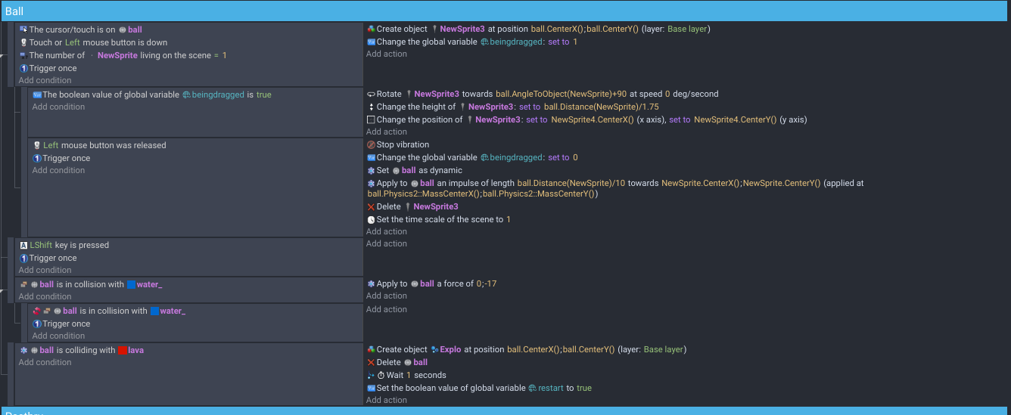Screen dimensions: 1011x415
Task: Click 'ball.Distance(NewSprite)/1.75' expression
Action: point(602,107)
